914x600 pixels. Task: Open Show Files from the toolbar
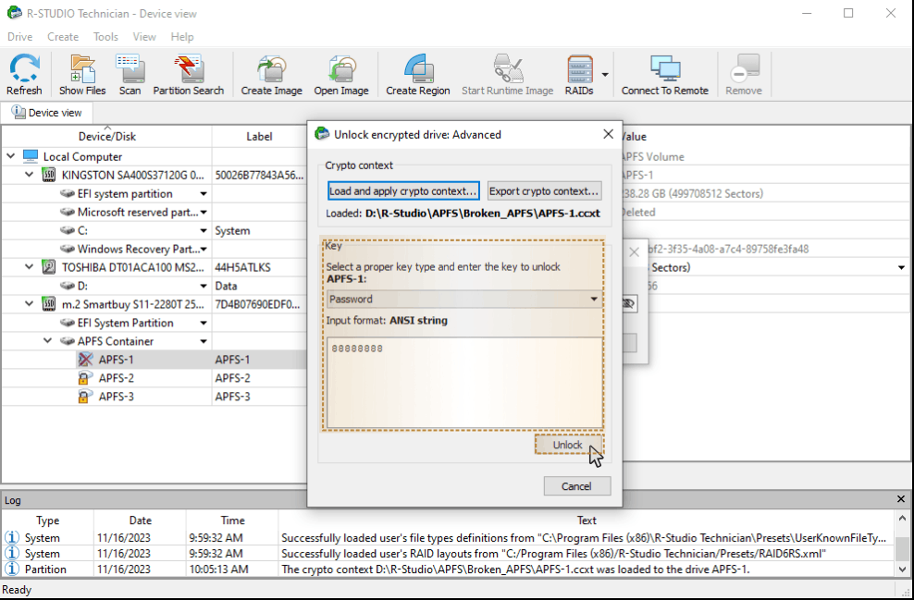82,74
